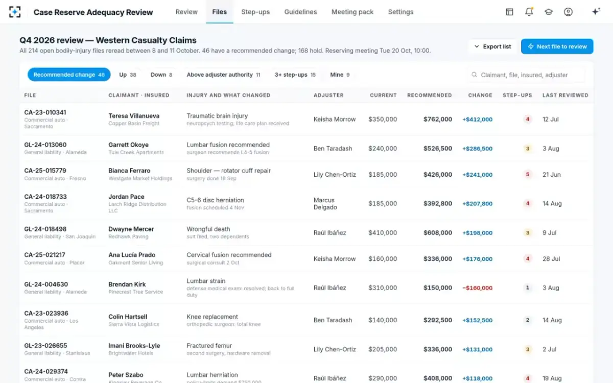Click the +$412,000 change value
The width and height of the screenshot is (613, 383).
pos(477,119)
